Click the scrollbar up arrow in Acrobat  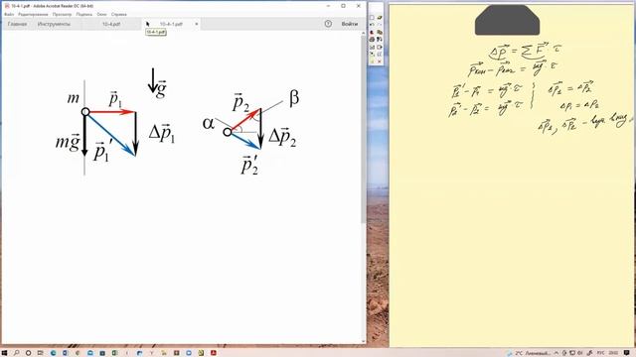[x=363, y=33]
